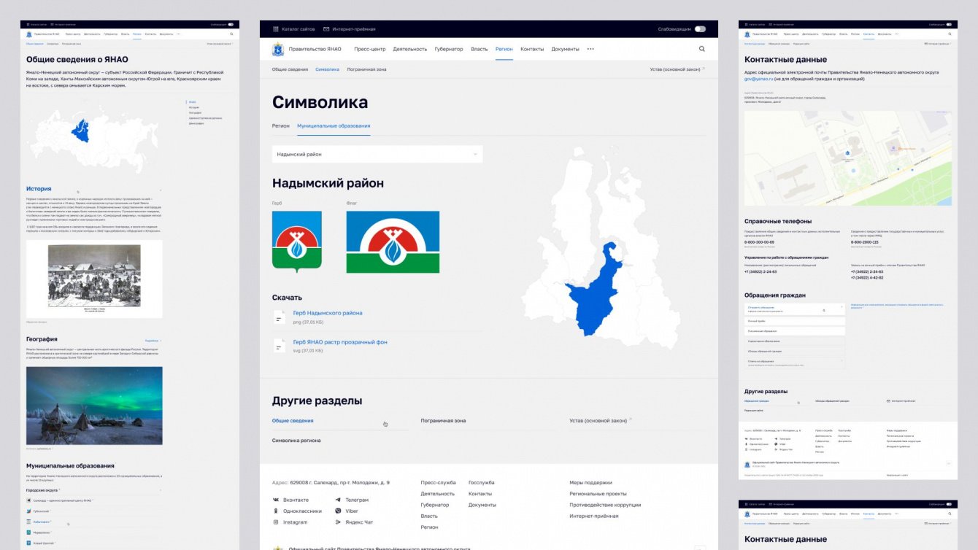Click the coat-of-arms logo in the left page header
The height and width of the screenshot is (550, 978).
coord(28,34)
